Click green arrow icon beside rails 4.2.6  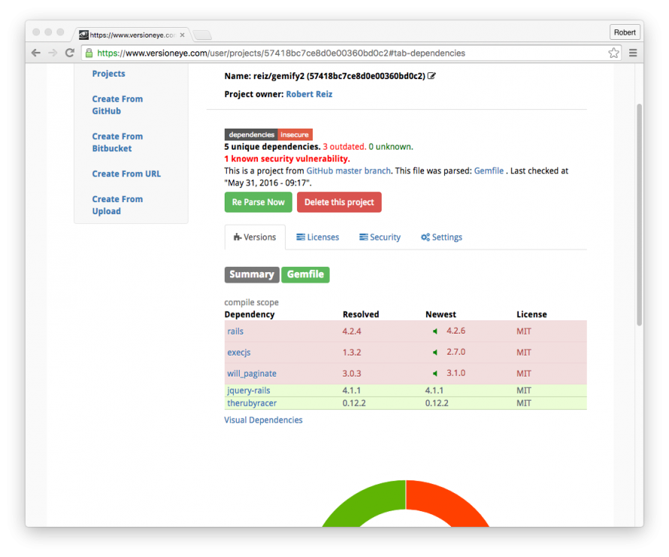coord(434,331)
